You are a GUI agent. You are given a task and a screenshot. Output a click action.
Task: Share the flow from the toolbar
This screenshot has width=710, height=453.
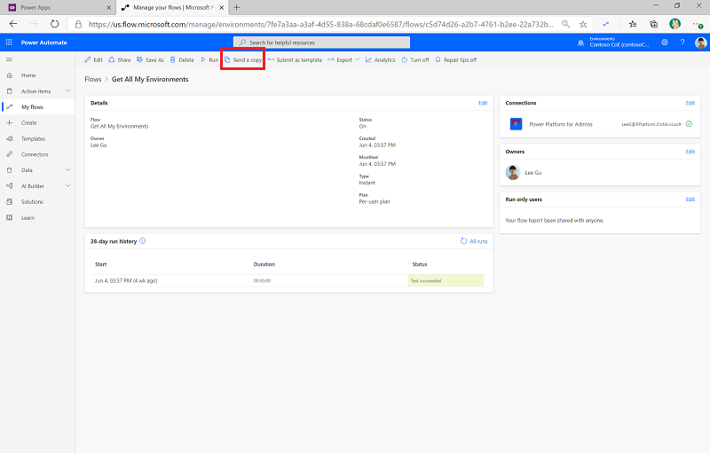(120, 59)
